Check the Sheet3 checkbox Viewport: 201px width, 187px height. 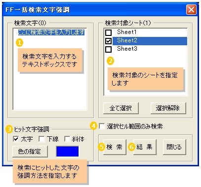[108, 49]
